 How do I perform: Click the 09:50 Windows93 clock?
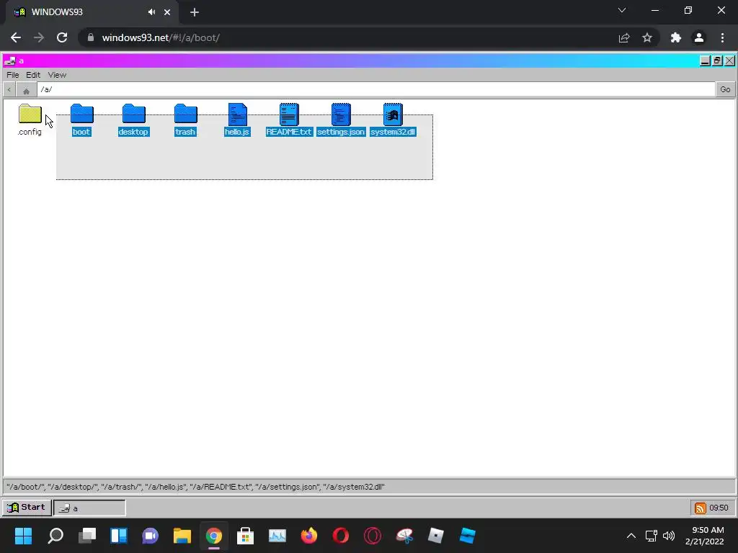tap(719, 508)
